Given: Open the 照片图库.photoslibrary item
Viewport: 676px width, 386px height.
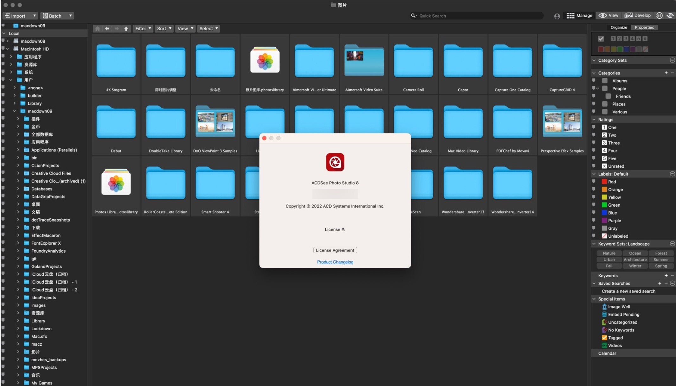Looking at the screenshot, I should tap(265, 64).
